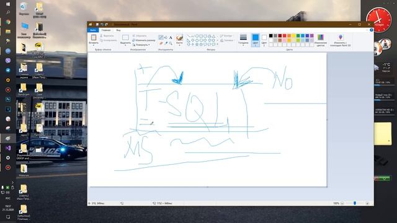Select the Color picker eyedropper tool
This screenshot has width=397, height=223.
pyautogui.click(x=166, y=43)
